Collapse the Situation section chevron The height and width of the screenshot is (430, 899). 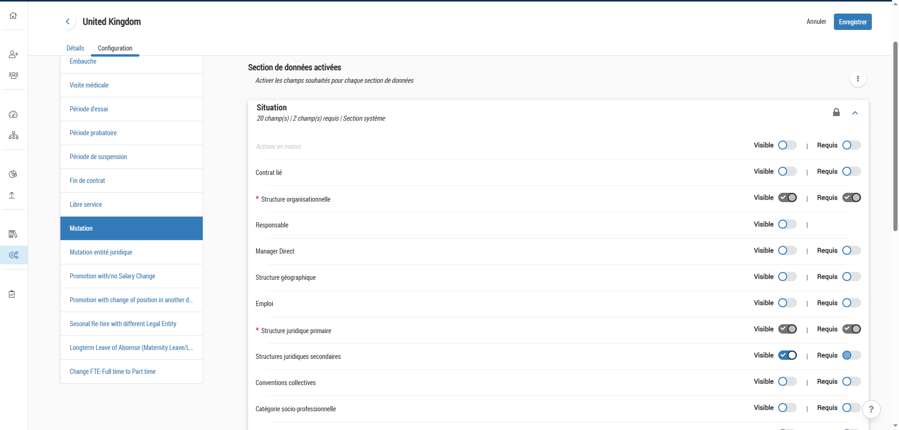pyautogui.click(x=855, y=113)
